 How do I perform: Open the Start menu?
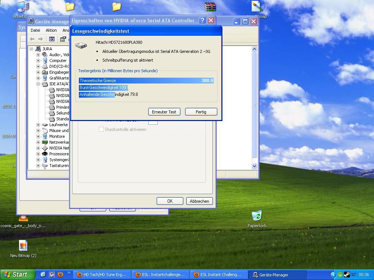pyautogui.click(x=18, y=275)
